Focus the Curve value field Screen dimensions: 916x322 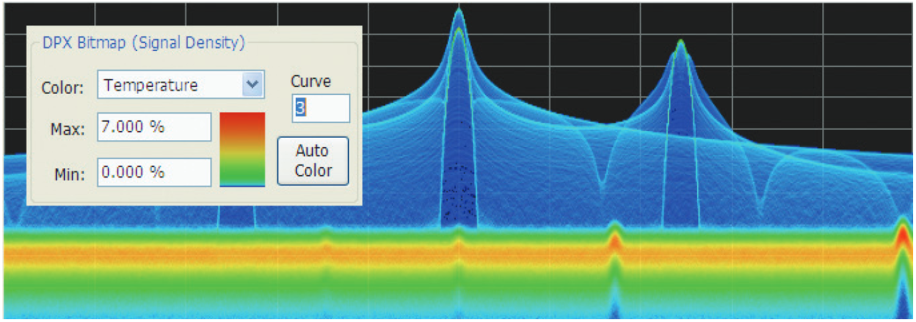pyautogui.click(x=321, y=108)
